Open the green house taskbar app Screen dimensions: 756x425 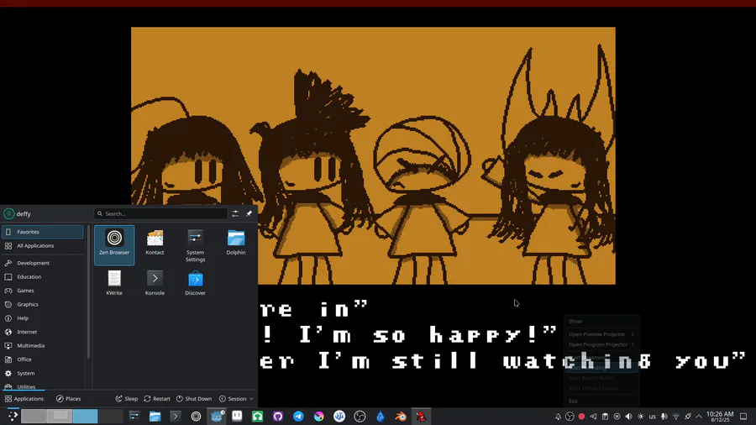pos(258,416)
